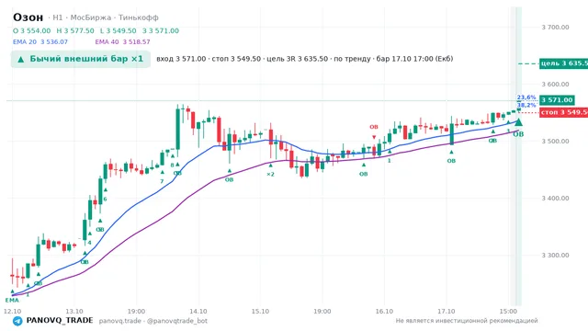This screenshot has width=588, height=331.
Task: Click the 15.10 date on the time axis
Action: pos(260,311)
